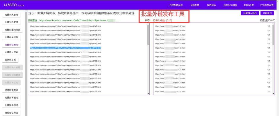
Task: Start pushing with 开始推送 button
Action: (267, 13)
